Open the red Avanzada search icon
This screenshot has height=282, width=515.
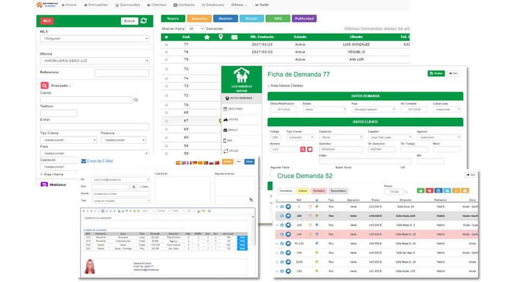pos(44,86)
